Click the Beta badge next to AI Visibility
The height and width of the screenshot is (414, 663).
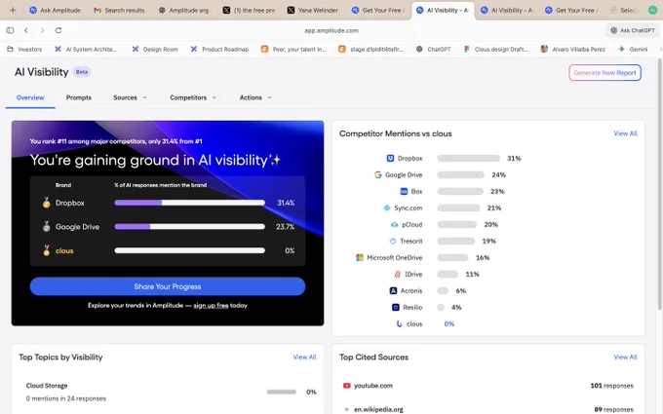82,72
